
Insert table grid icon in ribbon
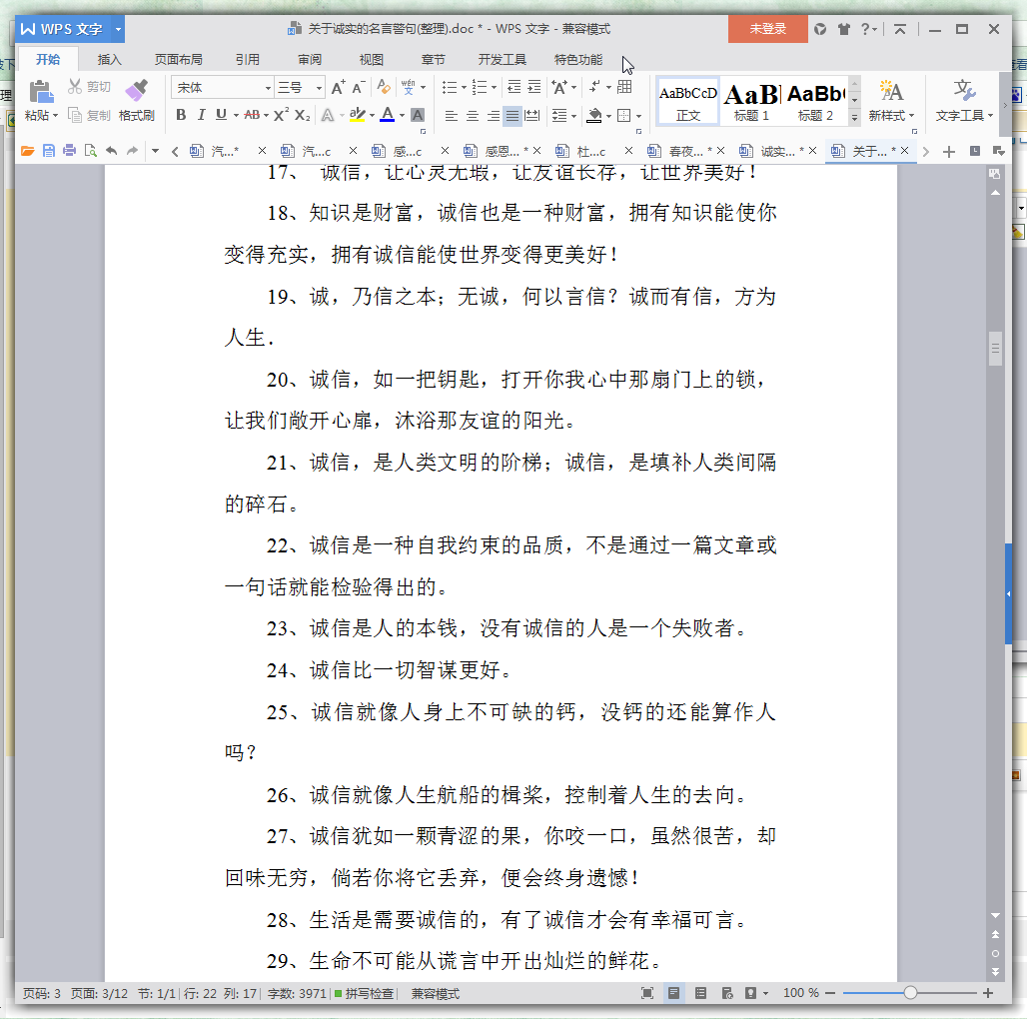pyautogui.click(x=624, y=87)
